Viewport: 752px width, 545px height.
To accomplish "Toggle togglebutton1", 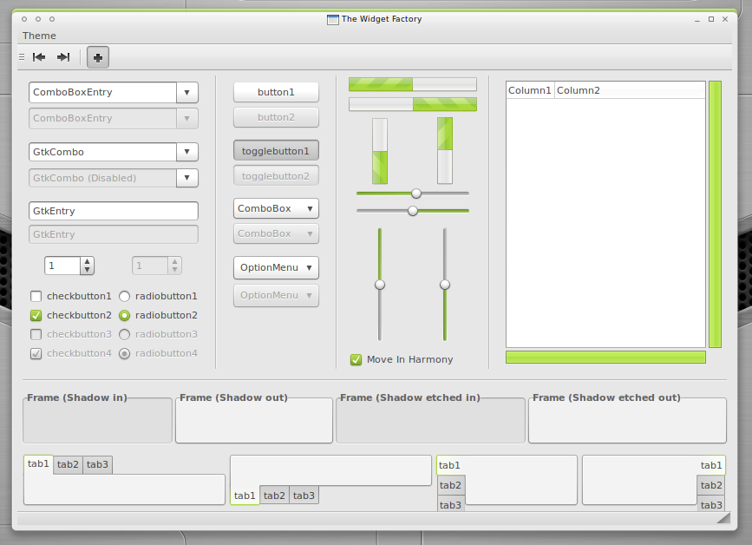I will (x=276, y=151).
